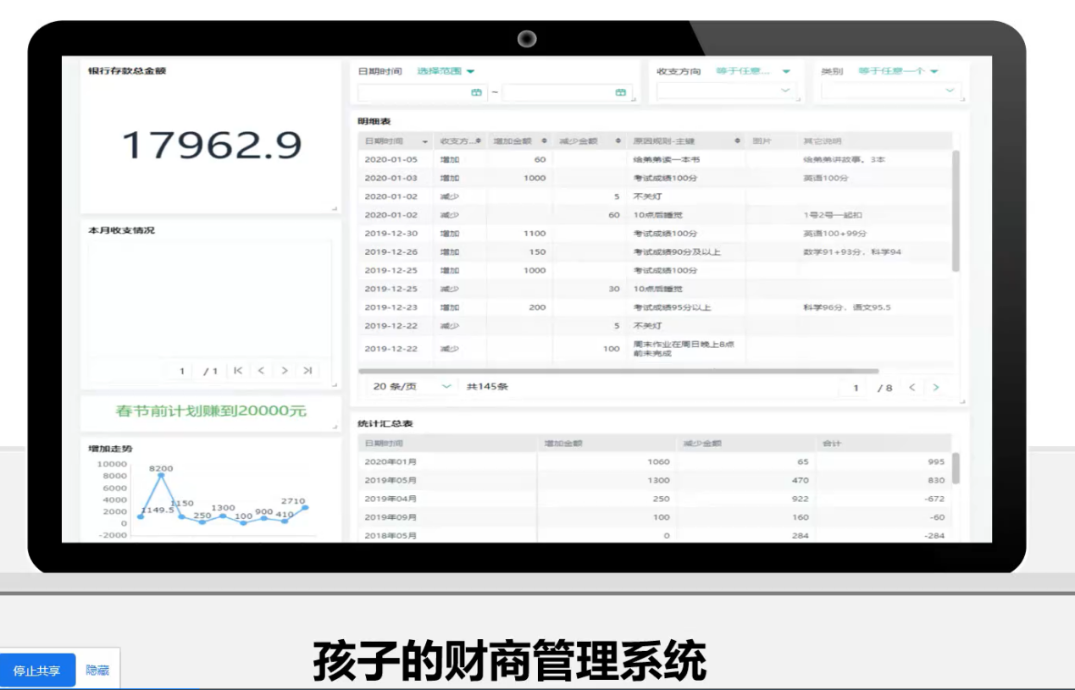Click the end date input field
Screen dimensions: 1075x690
click(567, 93)
